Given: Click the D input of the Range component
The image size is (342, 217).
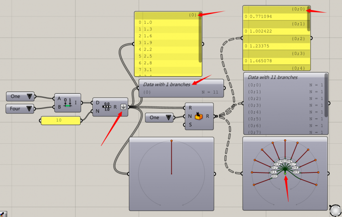Looking at the screenshot, I should (98, 103).
